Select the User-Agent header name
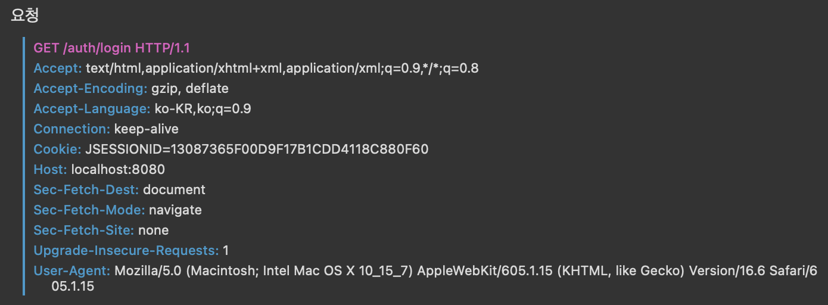 point(71,271)
